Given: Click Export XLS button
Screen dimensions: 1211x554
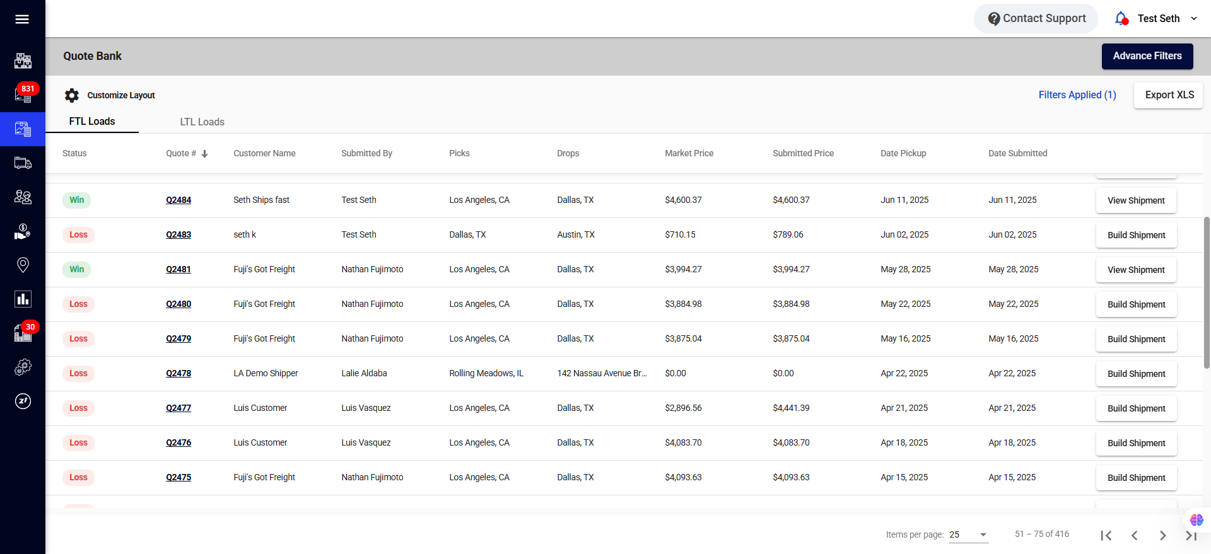Looking at the screenshot, I should (1169, 95).
